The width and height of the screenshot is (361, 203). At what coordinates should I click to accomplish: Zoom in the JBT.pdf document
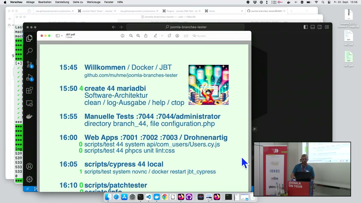[138, 36]
